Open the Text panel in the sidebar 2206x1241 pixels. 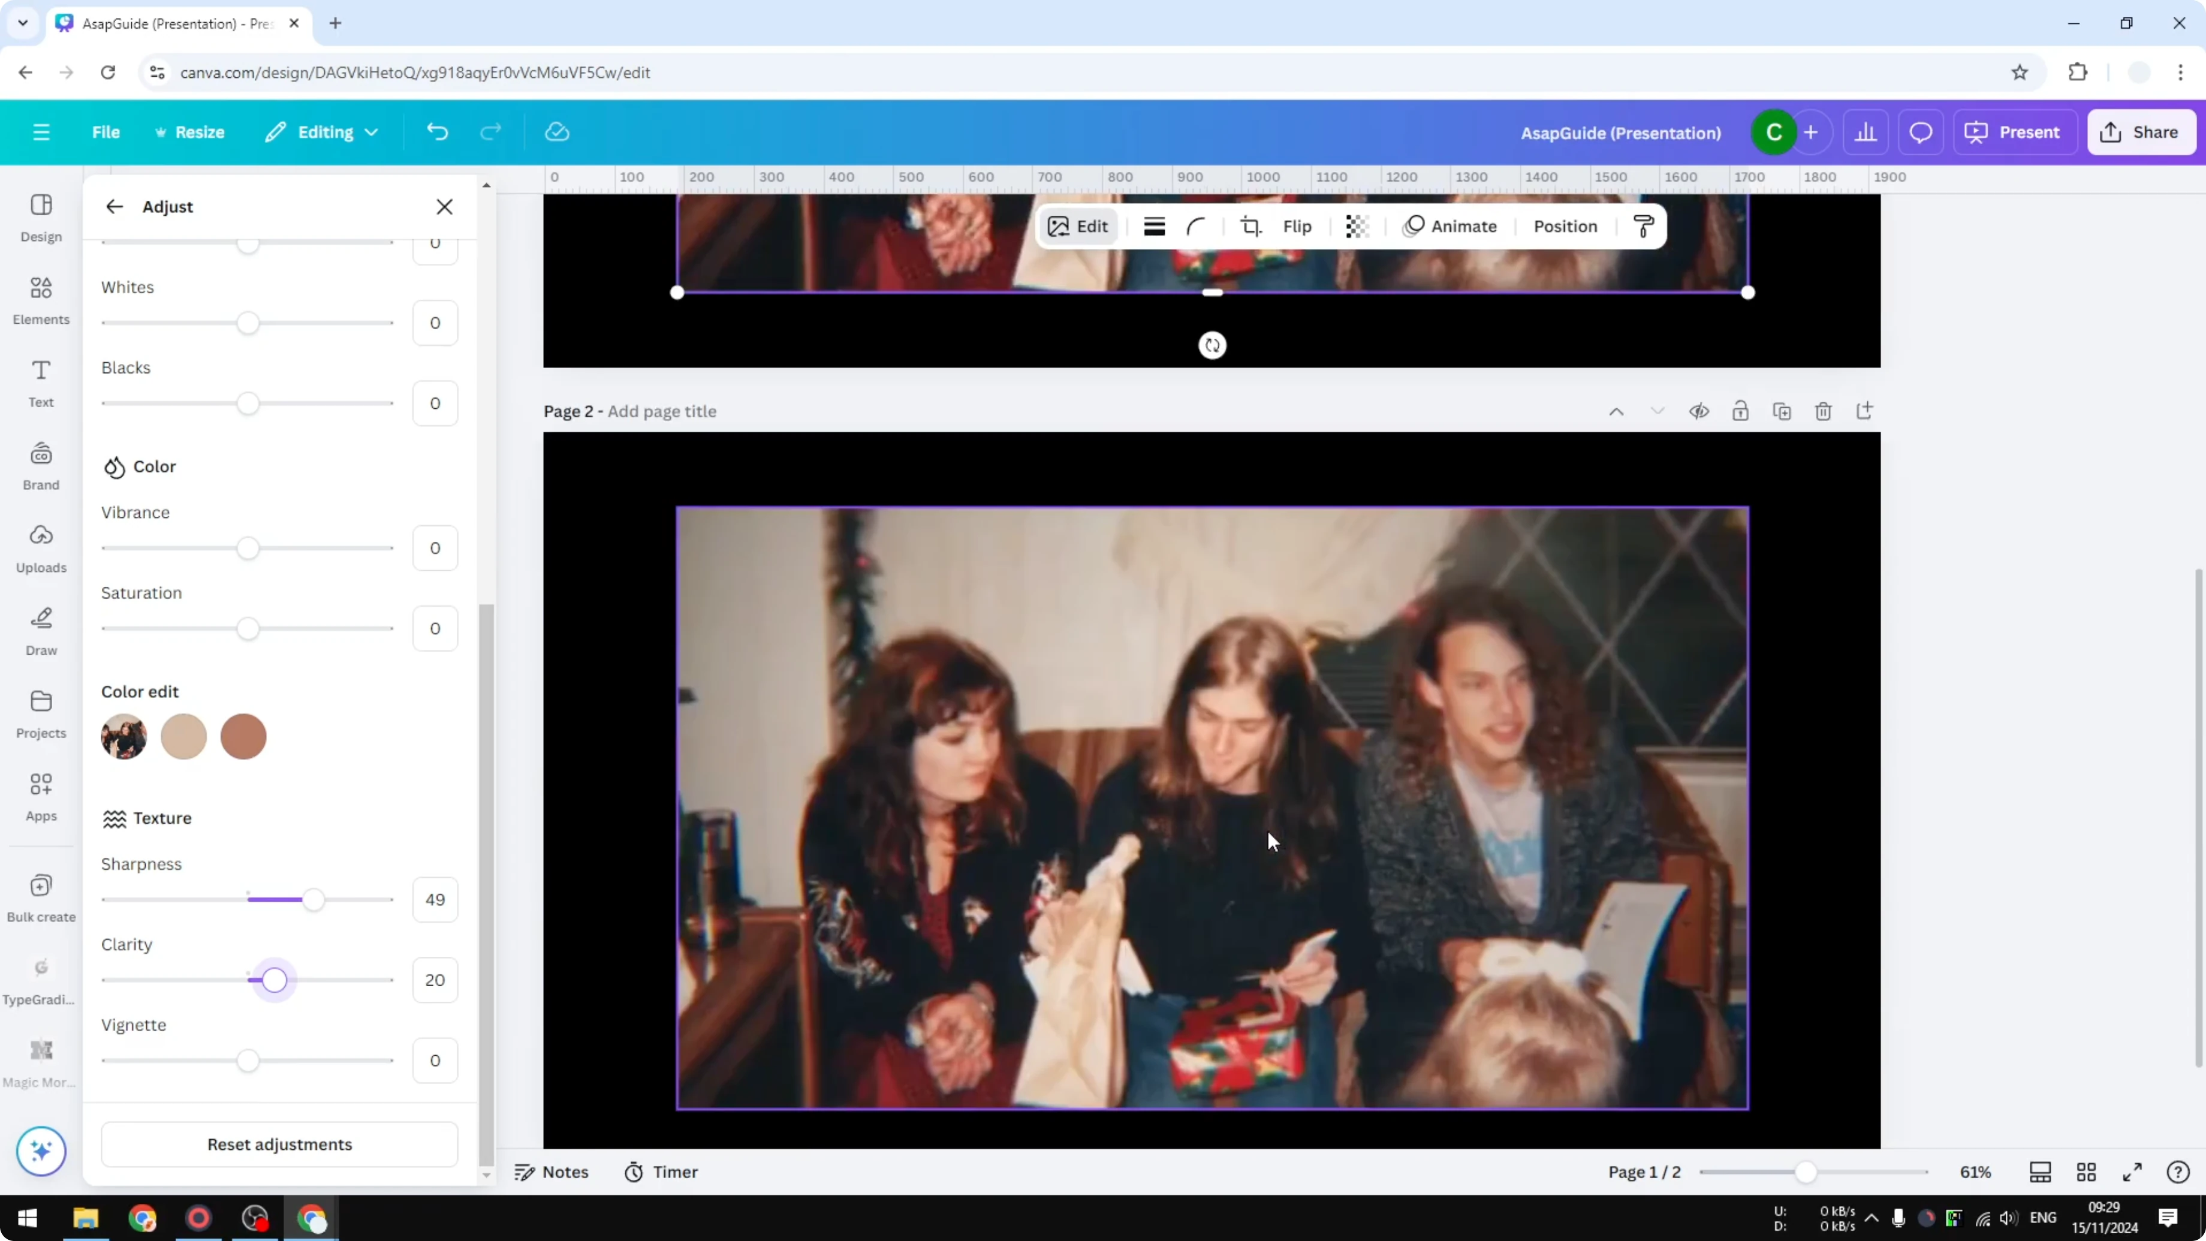(x=41, y=383)
